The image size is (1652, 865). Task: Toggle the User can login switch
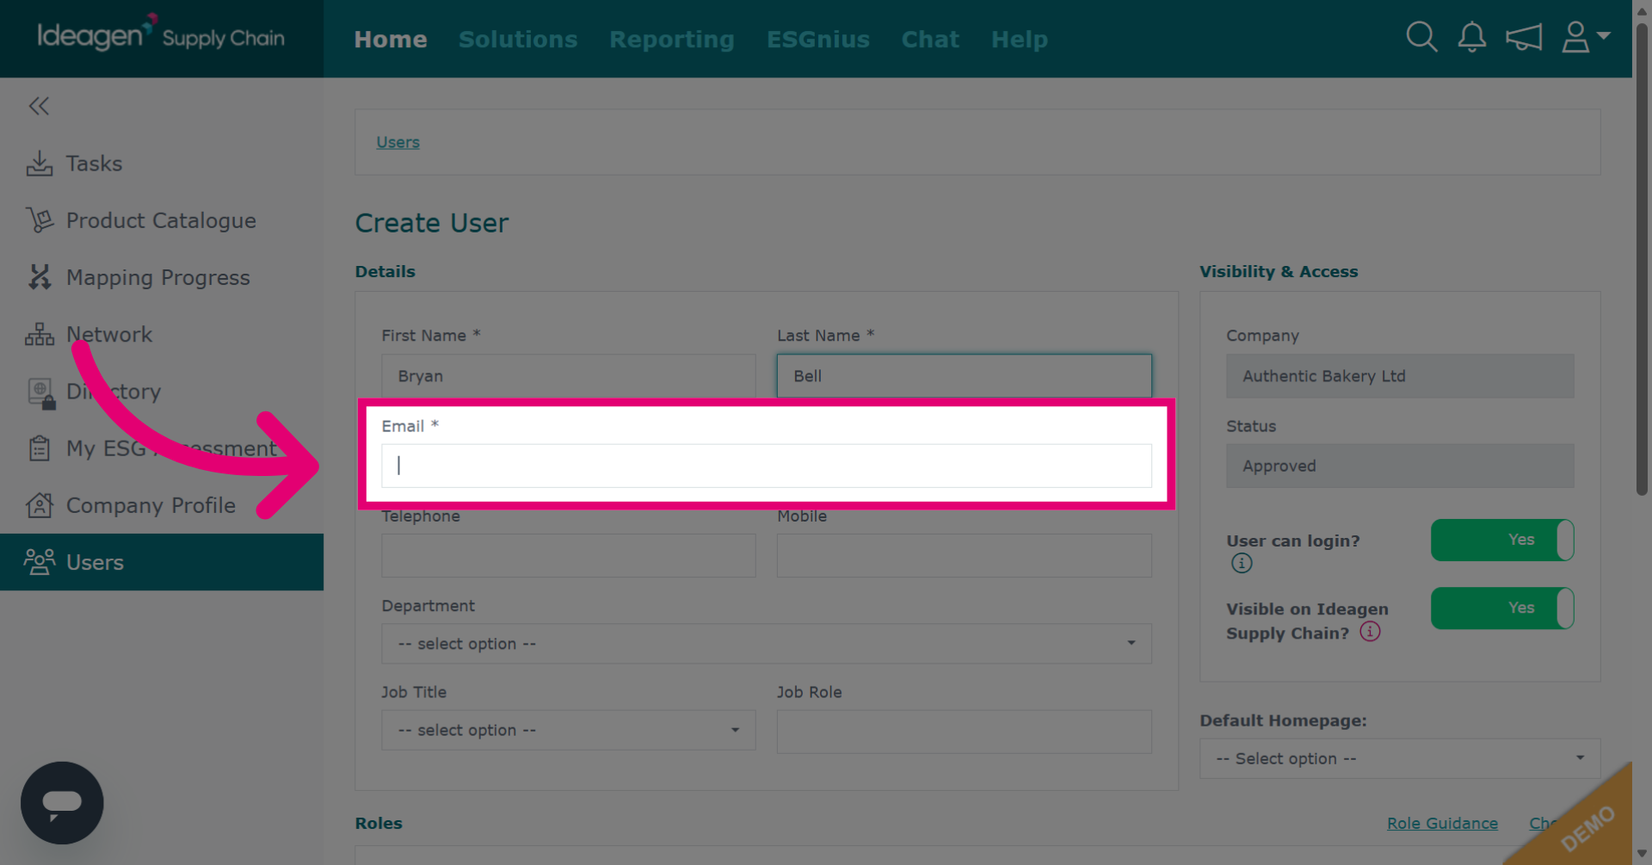pyautogui.click(x=1502, y=540)
